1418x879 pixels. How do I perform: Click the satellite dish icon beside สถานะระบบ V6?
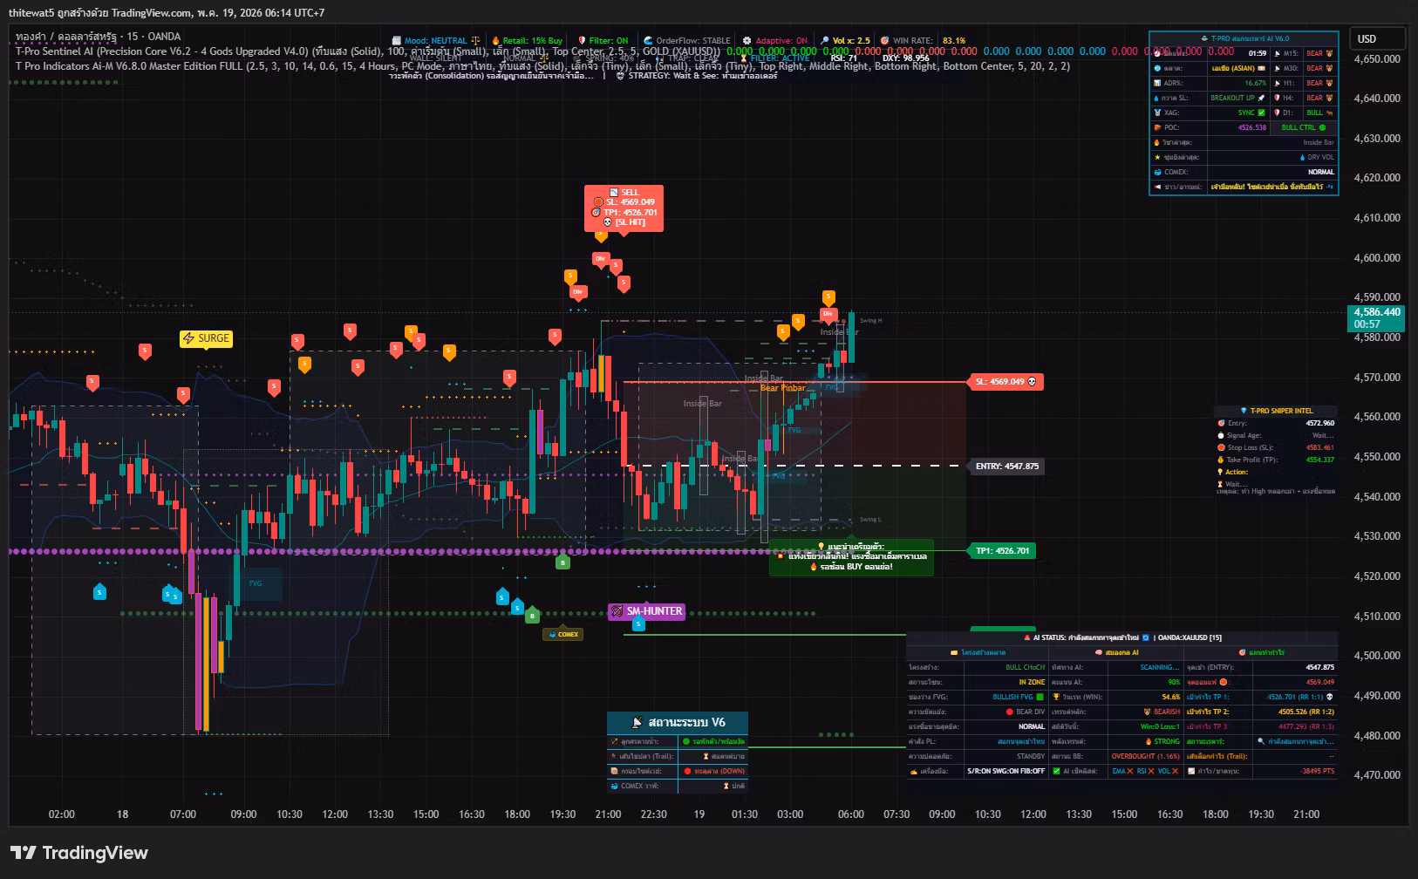(637, 722)
